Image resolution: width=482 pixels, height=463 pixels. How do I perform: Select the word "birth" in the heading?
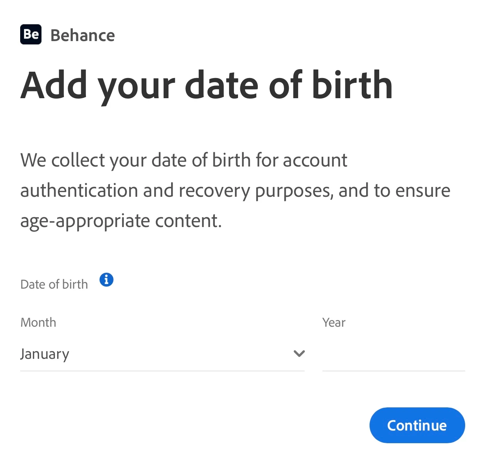coord(352,84)
